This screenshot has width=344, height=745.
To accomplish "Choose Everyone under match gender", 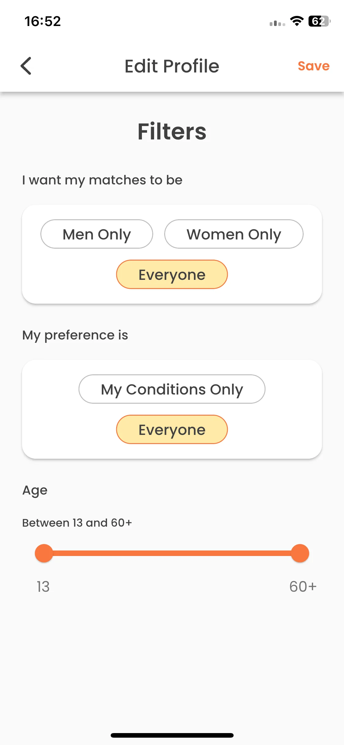I will click(172, 274).
